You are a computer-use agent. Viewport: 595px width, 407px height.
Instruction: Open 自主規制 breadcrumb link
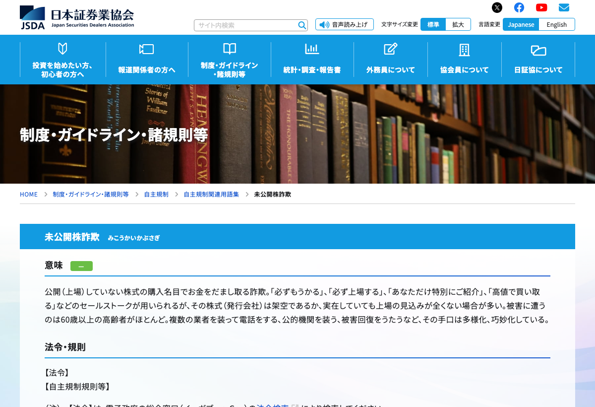tap(156, 195)
